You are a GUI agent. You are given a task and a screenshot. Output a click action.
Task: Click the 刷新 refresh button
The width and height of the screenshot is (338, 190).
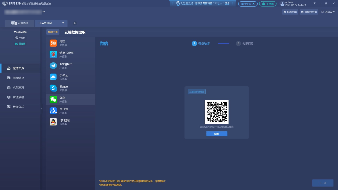(x=217, y=134)
